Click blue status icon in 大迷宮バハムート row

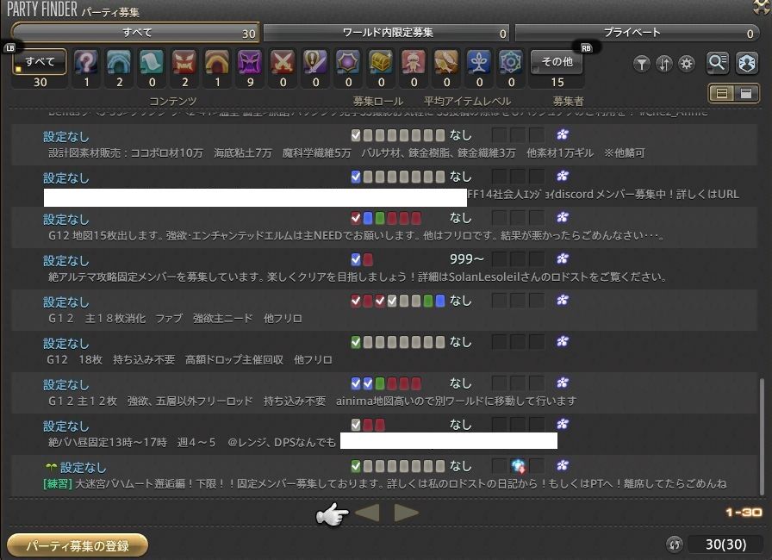pos(518,465)
